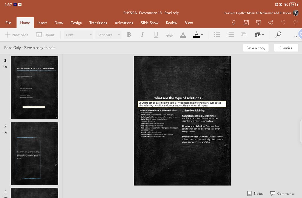Open the Slide Show tab
This screenshot has height=198, width=302.
150,23
